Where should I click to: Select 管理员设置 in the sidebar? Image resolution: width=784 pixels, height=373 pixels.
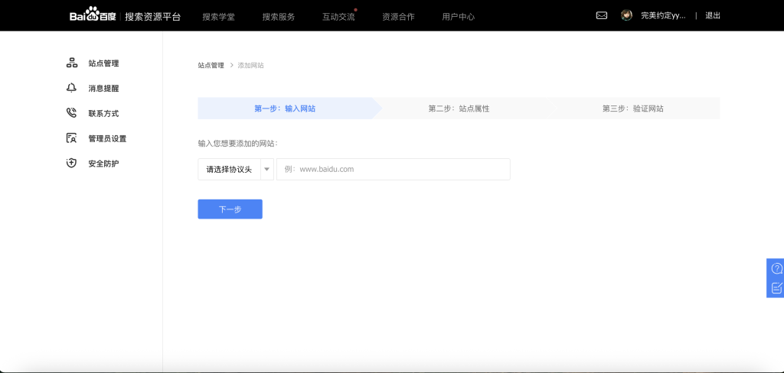[x=107, y=138]
